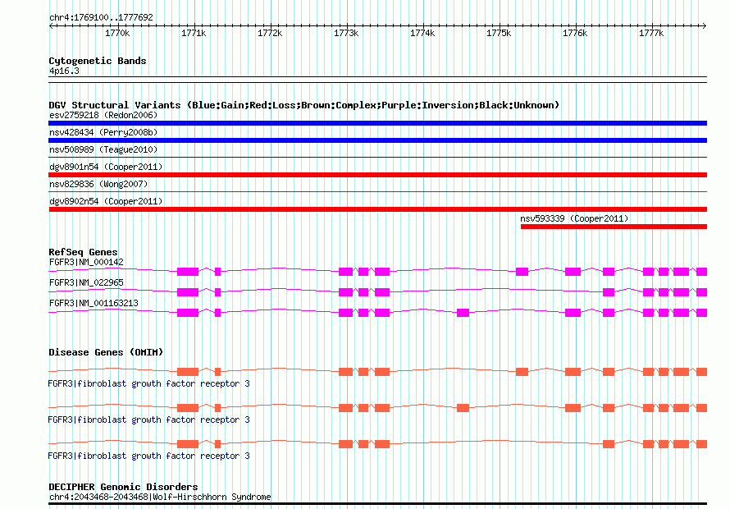Click the chr4:2043468-2043468|Wolf-Hirschhorn Syndrome label

[160, 497]
